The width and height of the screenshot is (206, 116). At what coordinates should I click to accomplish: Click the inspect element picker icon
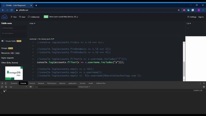(2, 83)
